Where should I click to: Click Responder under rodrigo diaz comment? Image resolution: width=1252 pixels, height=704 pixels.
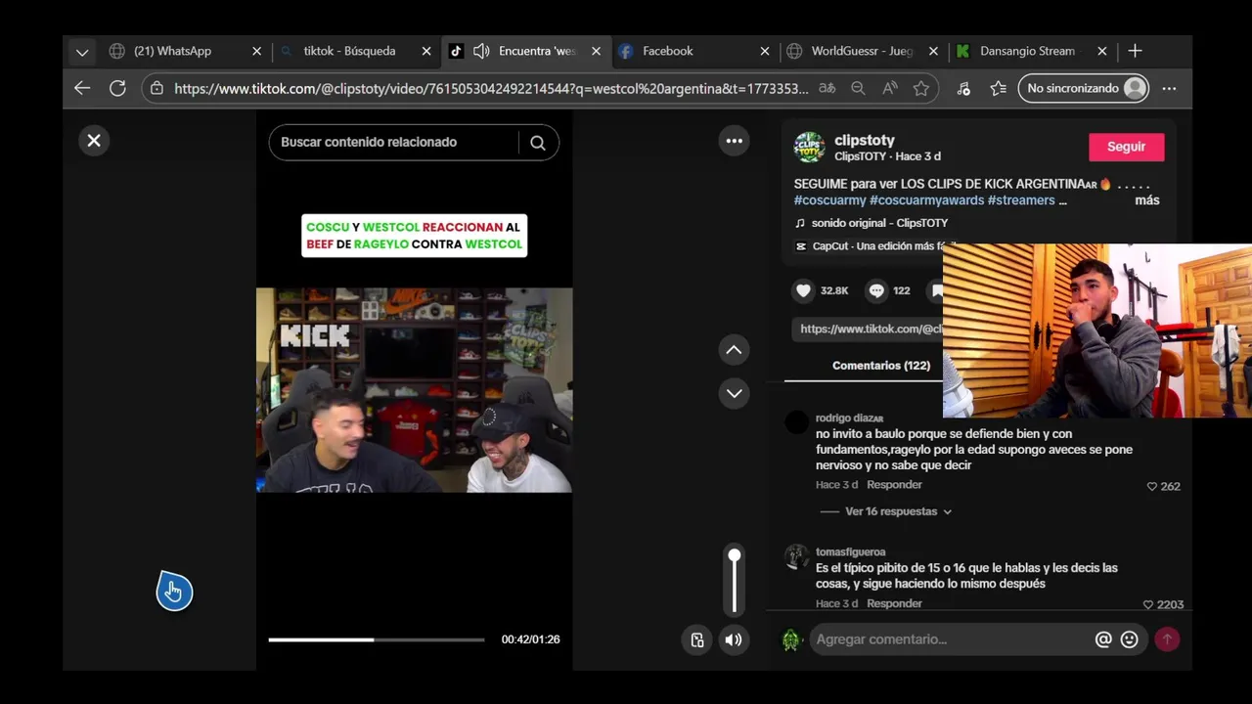pos(894,485)
